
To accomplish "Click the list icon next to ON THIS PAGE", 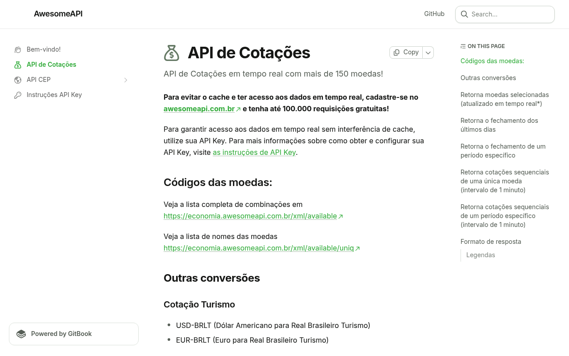I will pos(463,46).
